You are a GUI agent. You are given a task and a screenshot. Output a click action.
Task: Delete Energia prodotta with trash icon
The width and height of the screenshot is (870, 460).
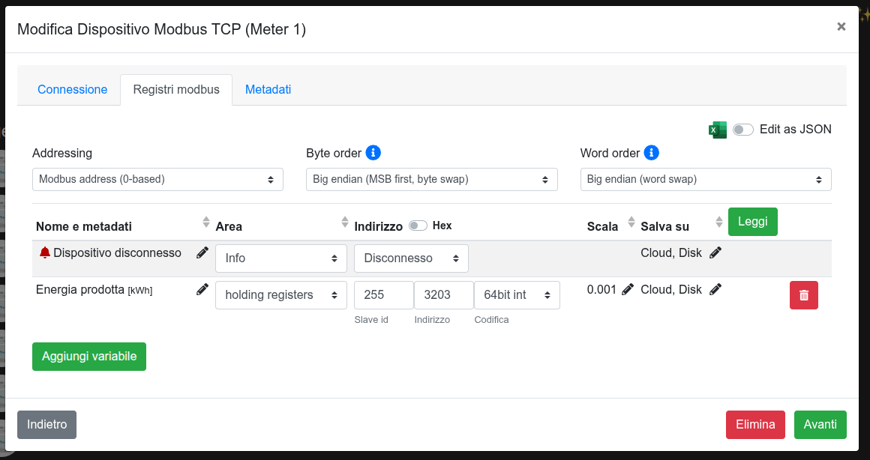point(803,295)
